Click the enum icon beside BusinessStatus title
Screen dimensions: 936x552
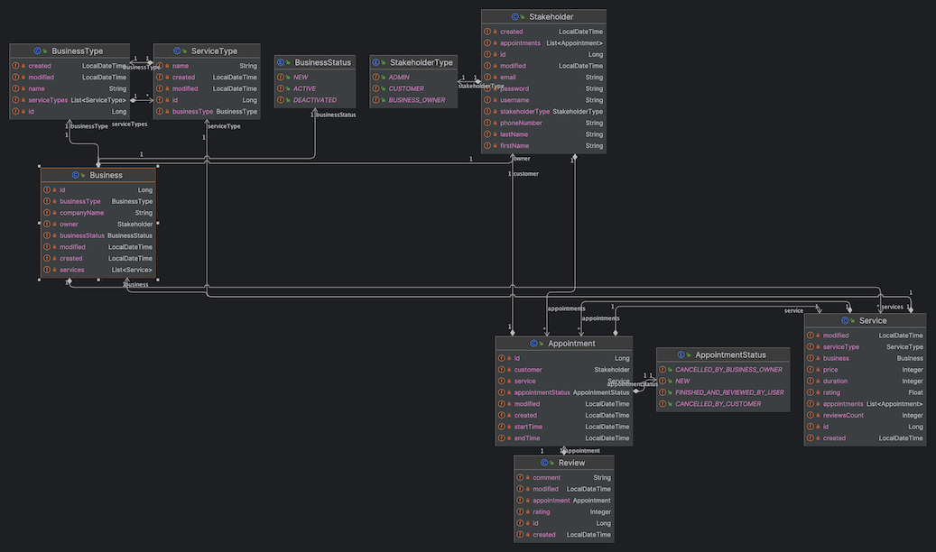tap(281, 62)
